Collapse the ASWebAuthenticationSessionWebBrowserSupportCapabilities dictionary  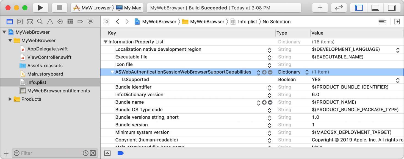(x=112, y=72)
